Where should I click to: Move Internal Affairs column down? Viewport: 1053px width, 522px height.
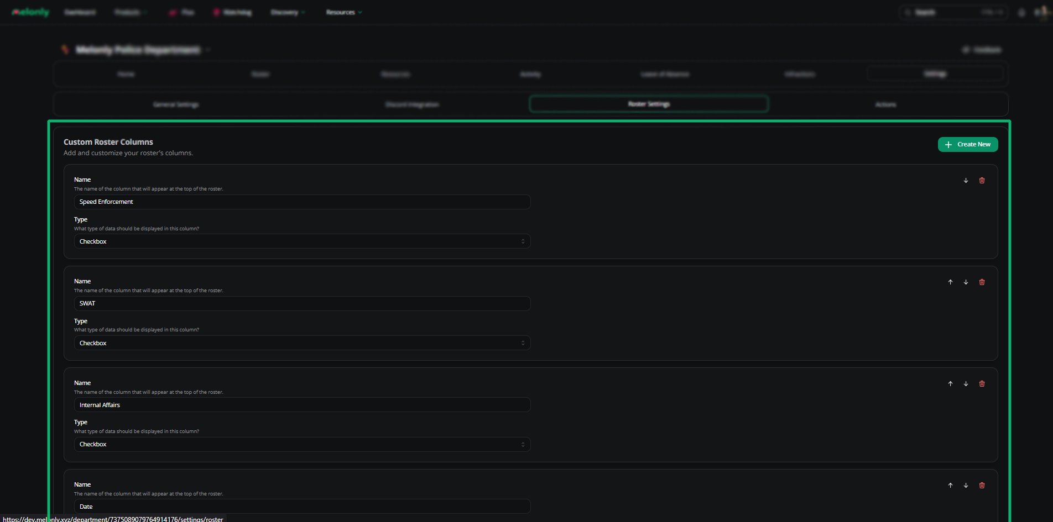[966, 384]
